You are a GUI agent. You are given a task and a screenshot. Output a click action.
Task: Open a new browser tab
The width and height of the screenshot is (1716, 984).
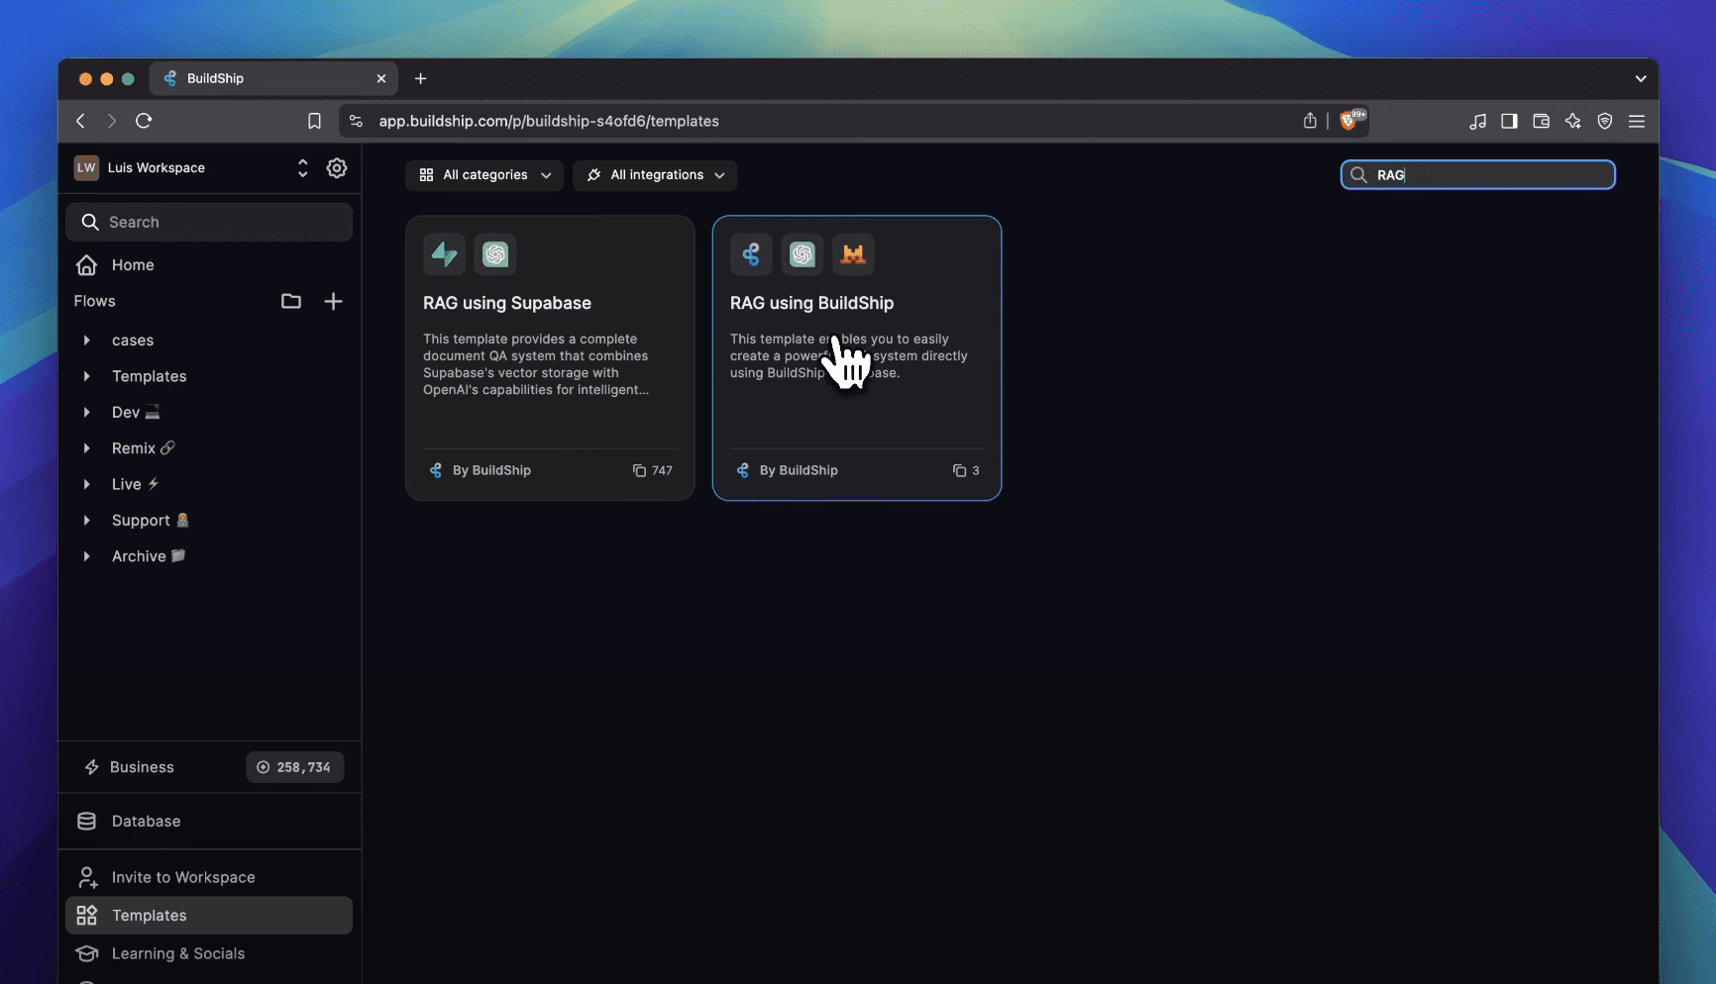[x=420, y=78]
